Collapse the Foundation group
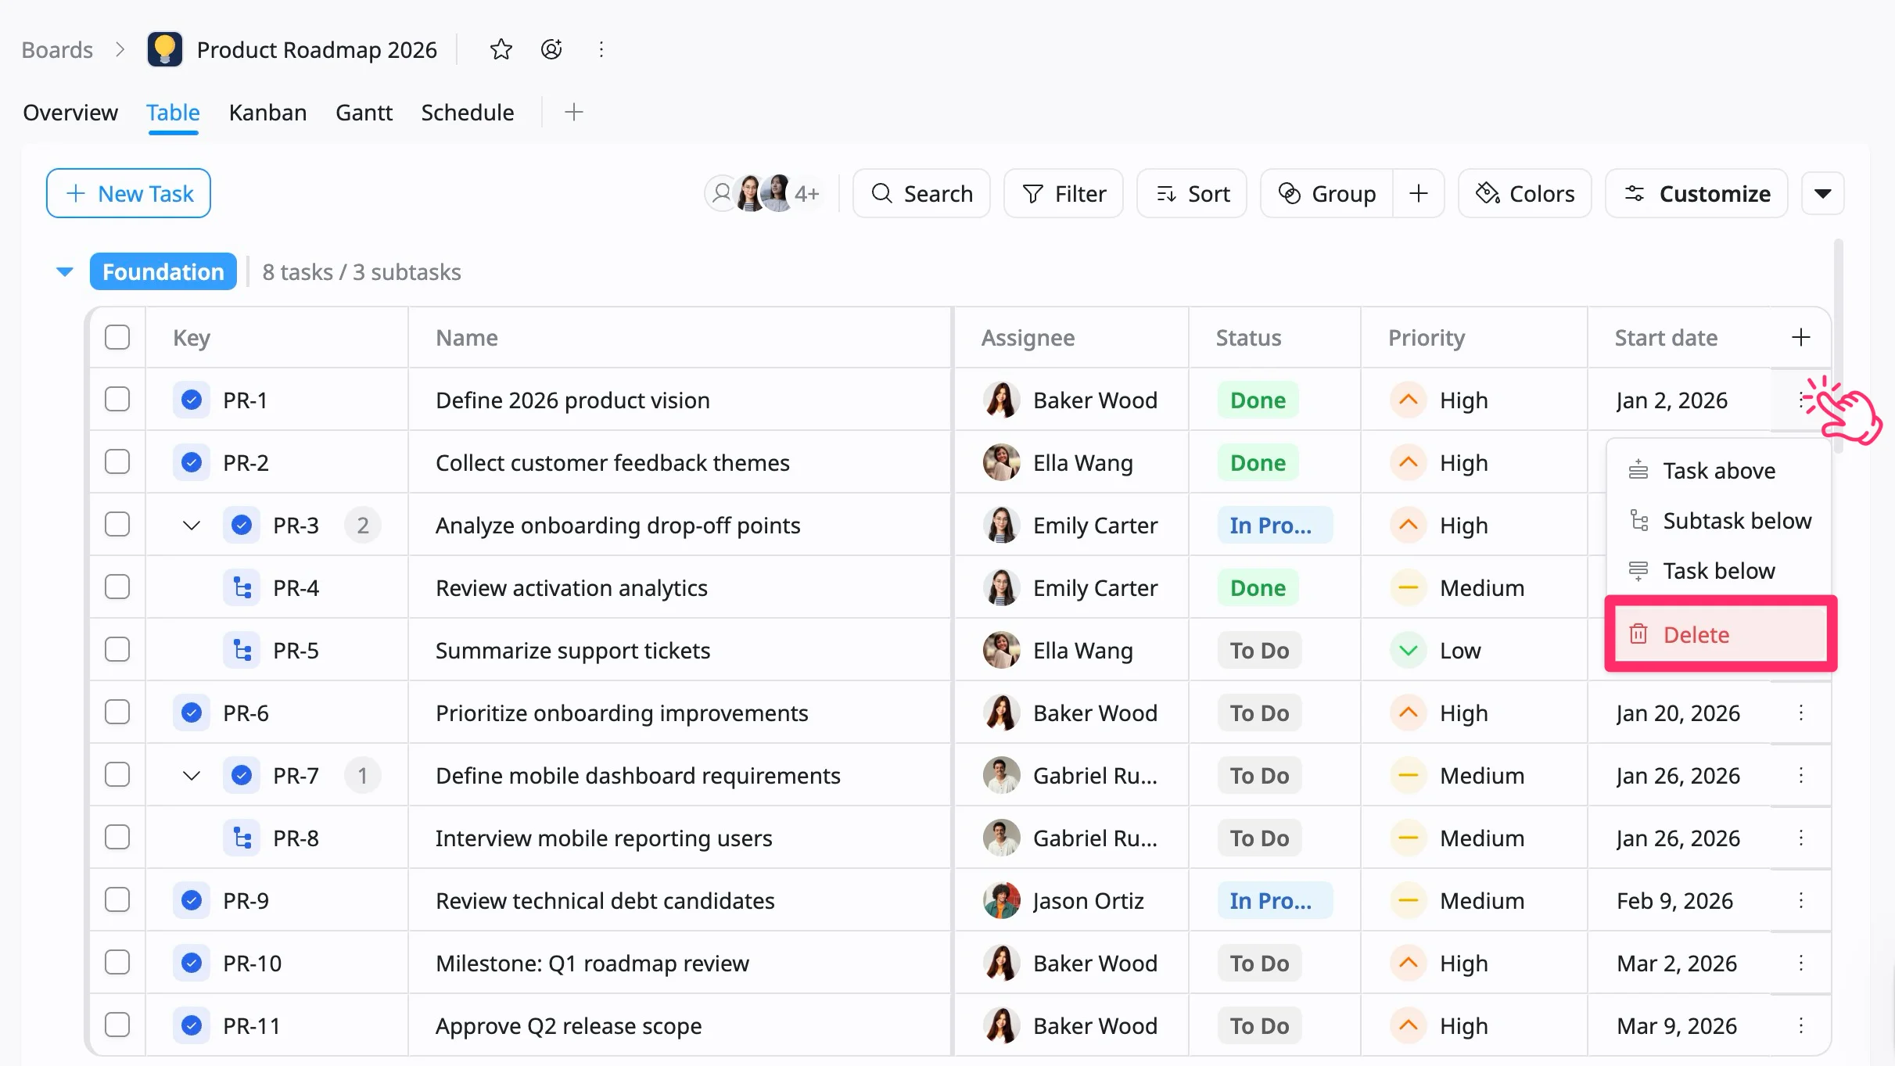The image size is (1895, 1066). tap(65, 272)
